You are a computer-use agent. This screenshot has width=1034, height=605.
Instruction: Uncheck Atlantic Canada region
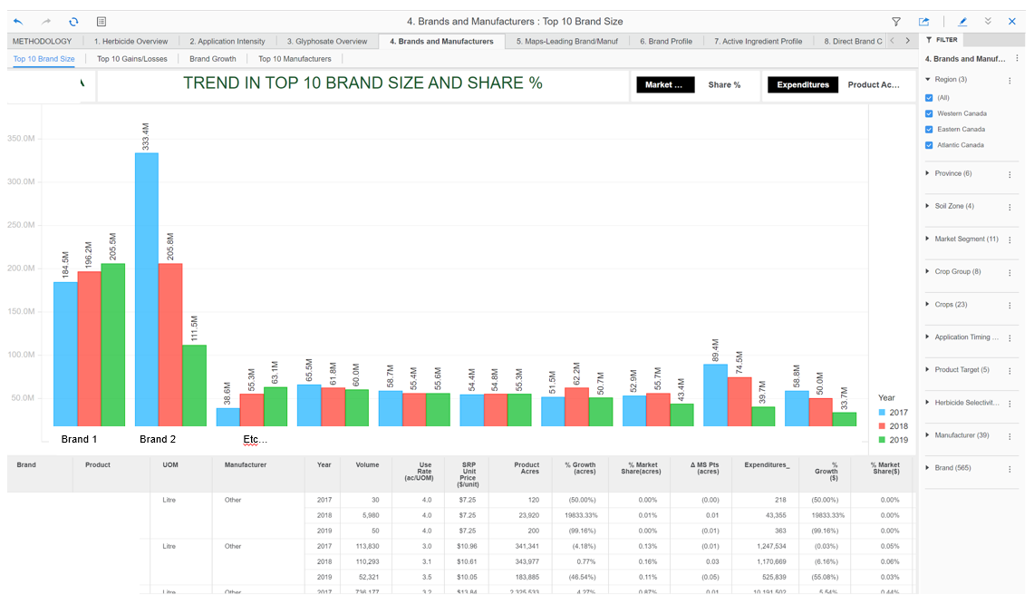(929, 145)
